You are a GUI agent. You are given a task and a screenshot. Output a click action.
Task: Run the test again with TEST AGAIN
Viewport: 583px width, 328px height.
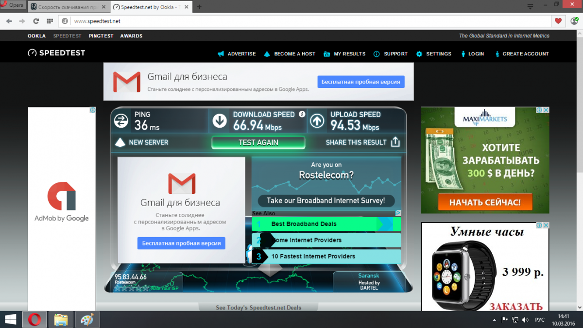tap(258, 142)
